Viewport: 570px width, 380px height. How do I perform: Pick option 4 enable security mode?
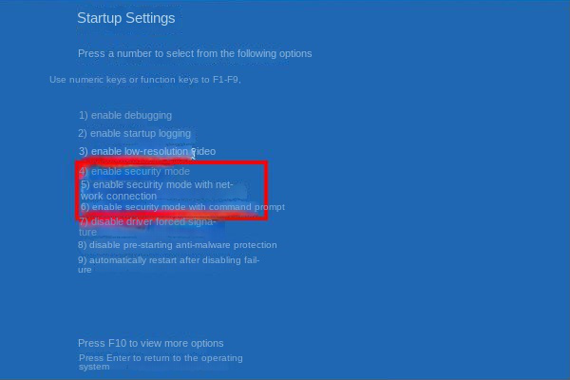(135, 171)
